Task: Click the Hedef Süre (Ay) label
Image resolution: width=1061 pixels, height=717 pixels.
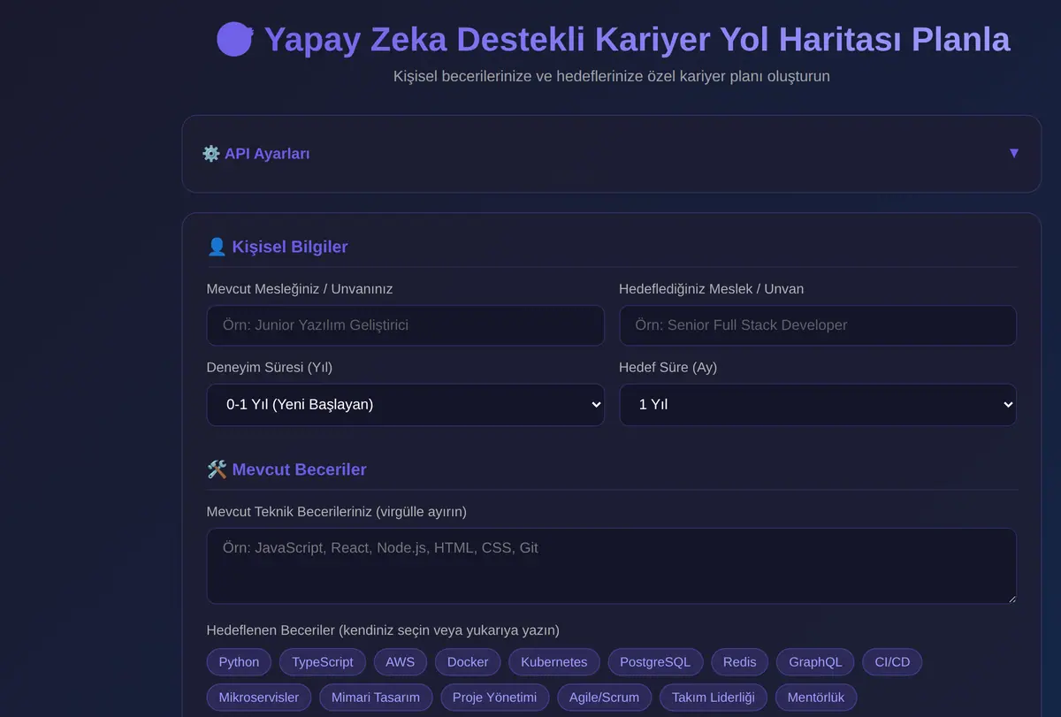Action: coord(668,368)
